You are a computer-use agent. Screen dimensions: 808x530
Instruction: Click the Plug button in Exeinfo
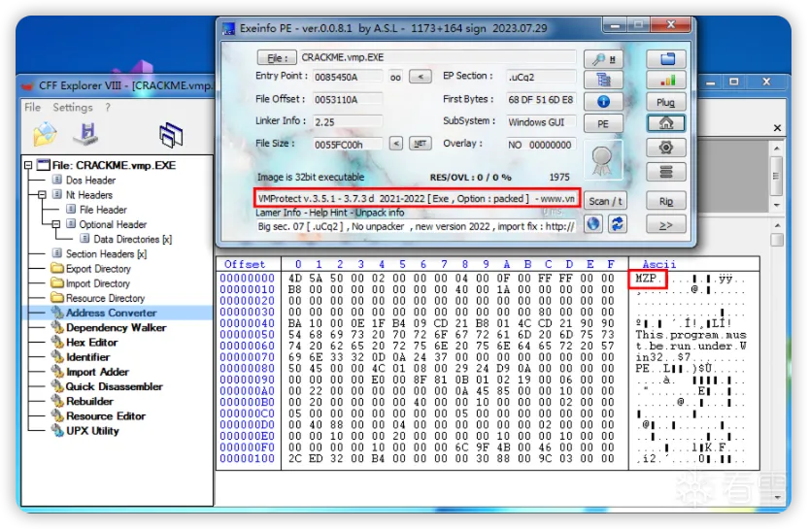point(666,102)
